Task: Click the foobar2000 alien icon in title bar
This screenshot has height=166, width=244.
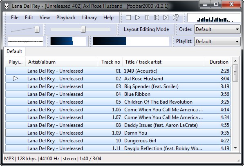Action: coord(7,6)
